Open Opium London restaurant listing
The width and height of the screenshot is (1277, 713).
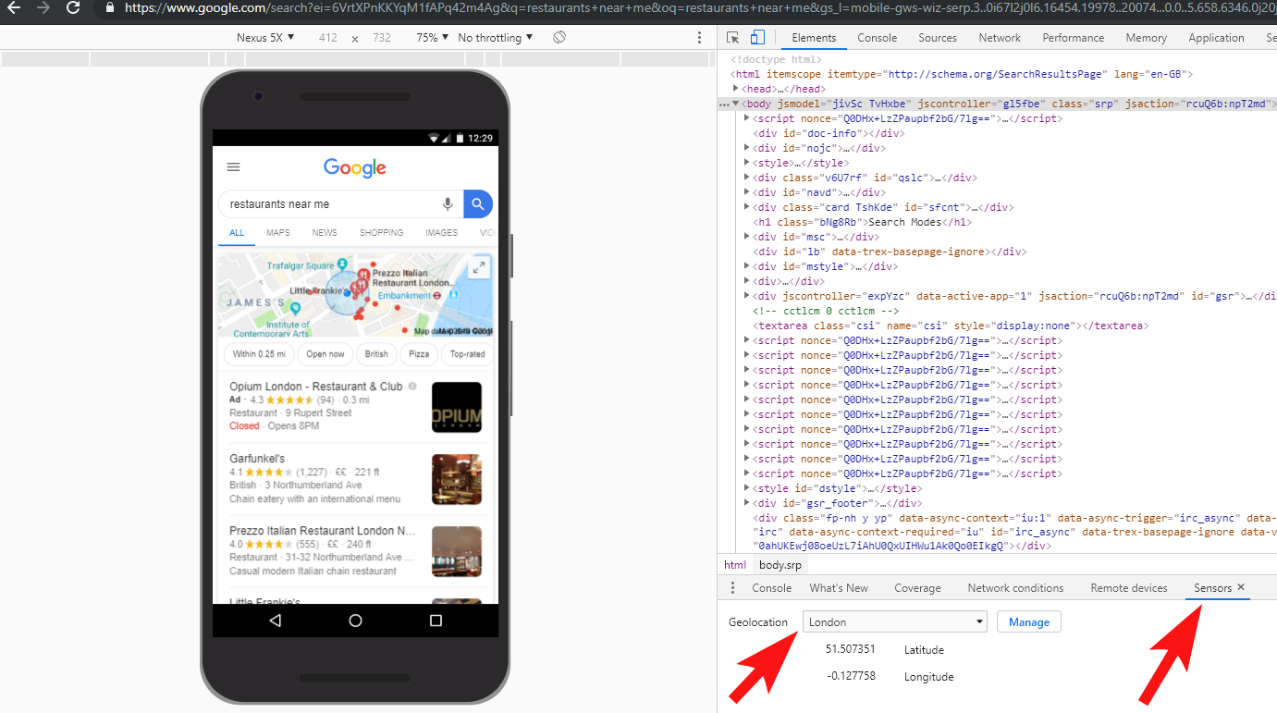pyautogui.click(x=316, y=387)
